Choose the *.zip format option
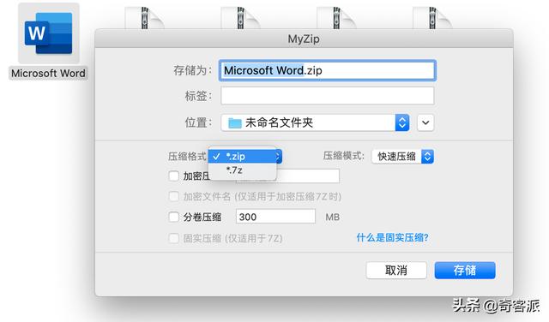Viewport: 549px width, 322px height. point(242,156)
